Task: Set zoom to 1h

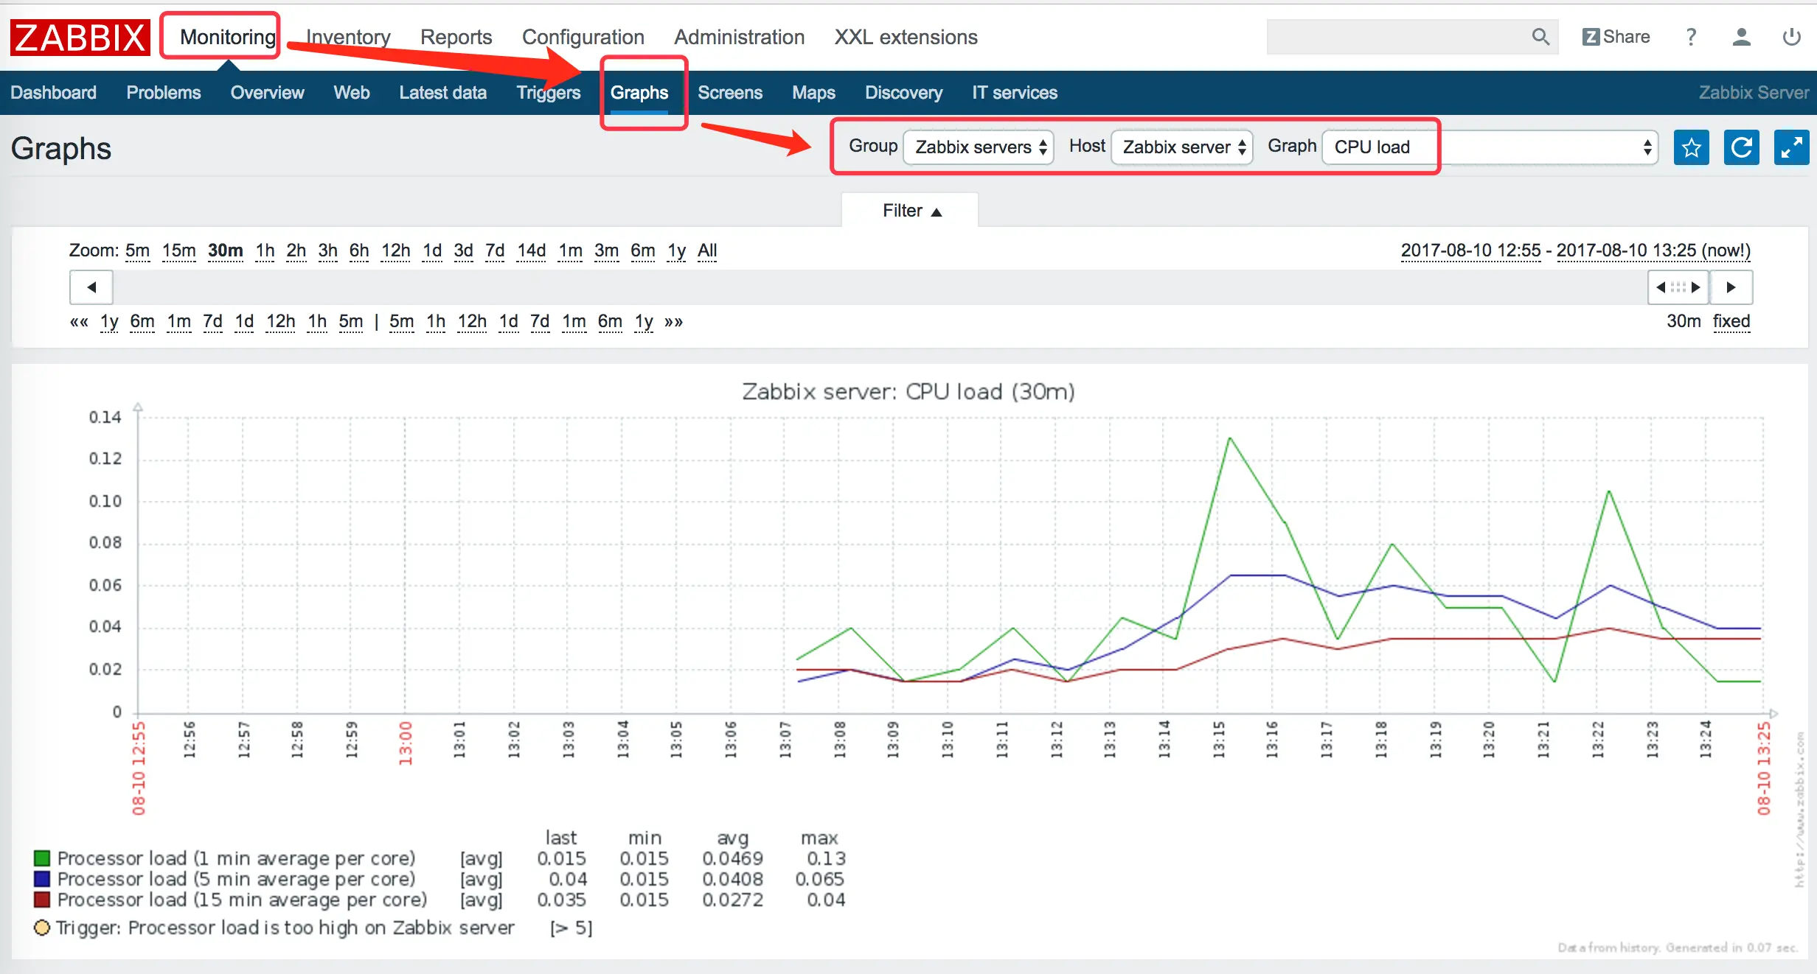Action: pyautogui.click(x=265, y=250)
